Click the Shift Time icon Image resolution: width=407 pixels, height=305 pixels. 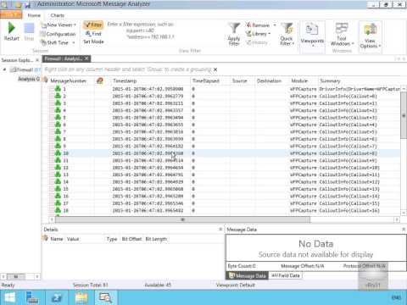(43, 42)
